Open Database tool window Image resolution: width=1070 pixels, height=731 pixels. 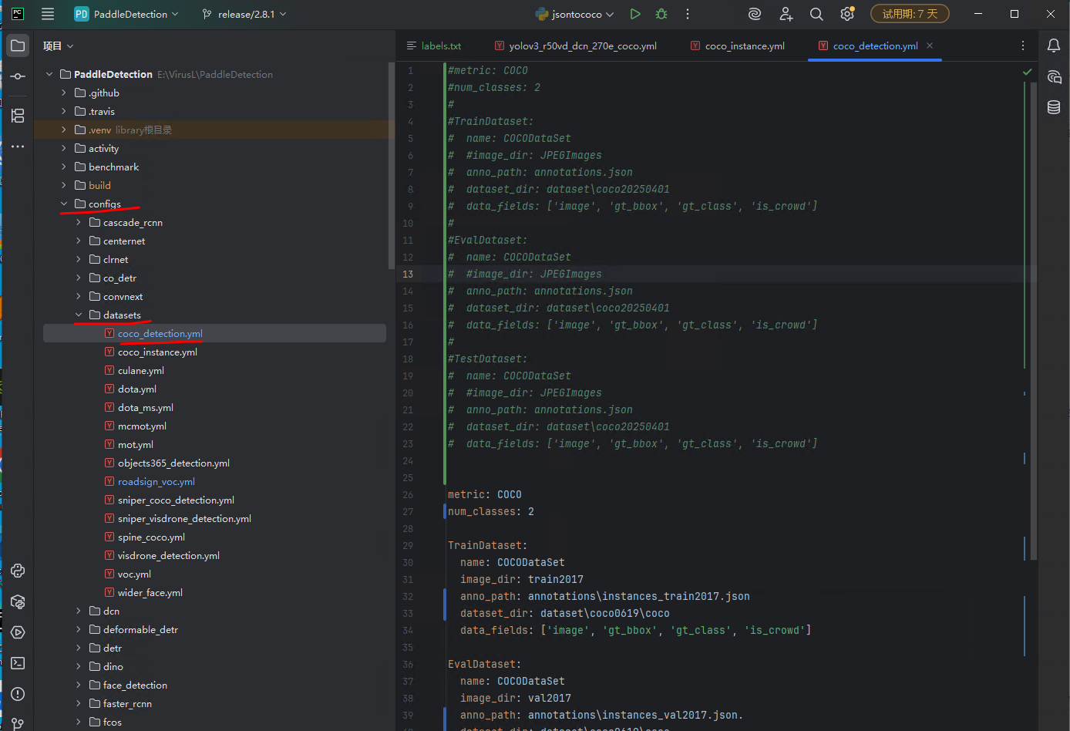click(1054, 107)
